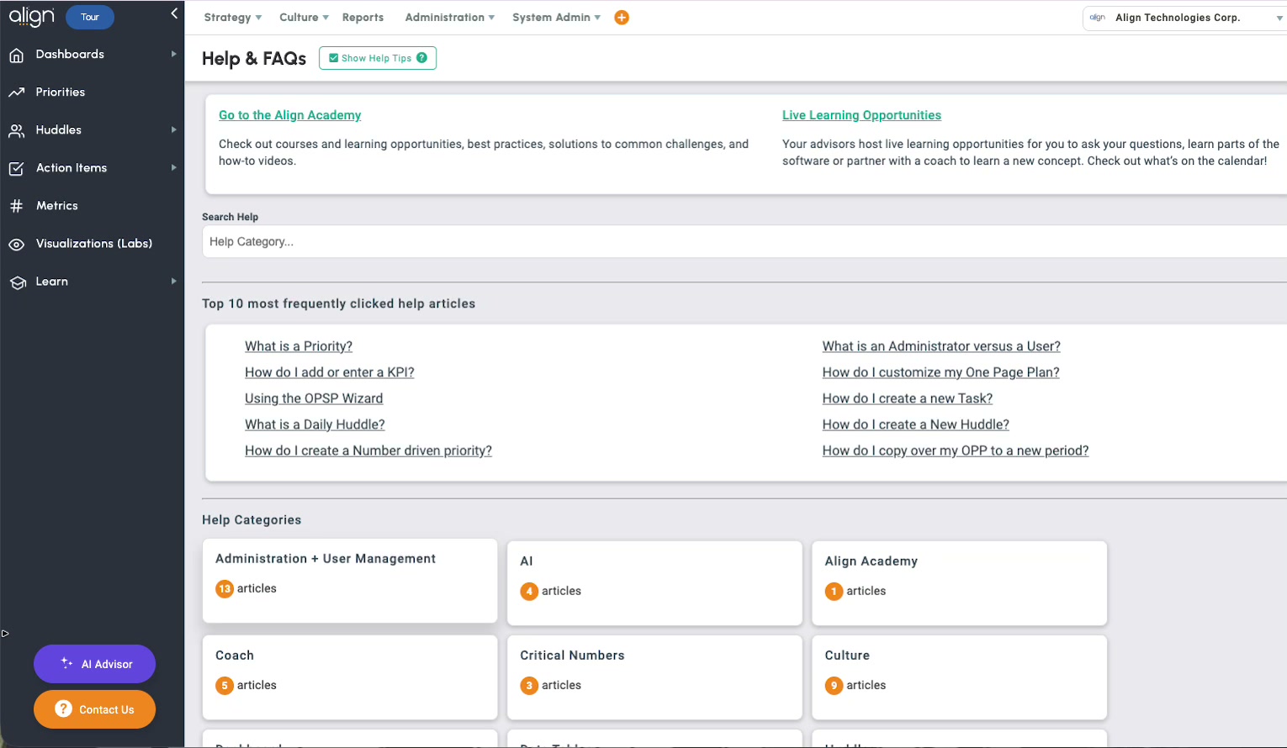Click the 5 articles badge under Coach
The image size is (1287, 748).
pyautogui.click(x=224, y=686)
